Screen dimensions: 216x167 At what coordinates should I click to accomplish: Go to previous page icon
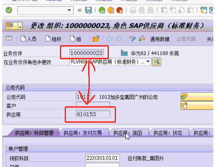click(x=173, y=10)
